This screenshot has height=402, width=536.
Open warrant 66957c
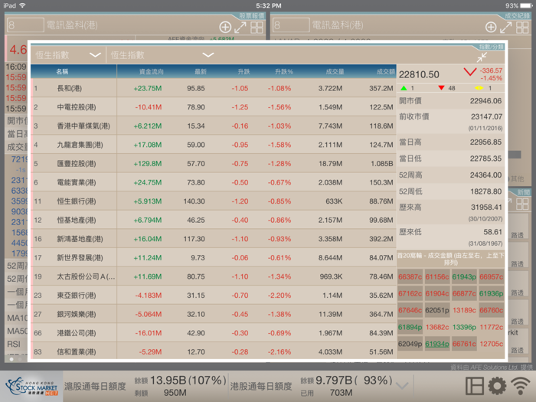click(x=492, y=277)
